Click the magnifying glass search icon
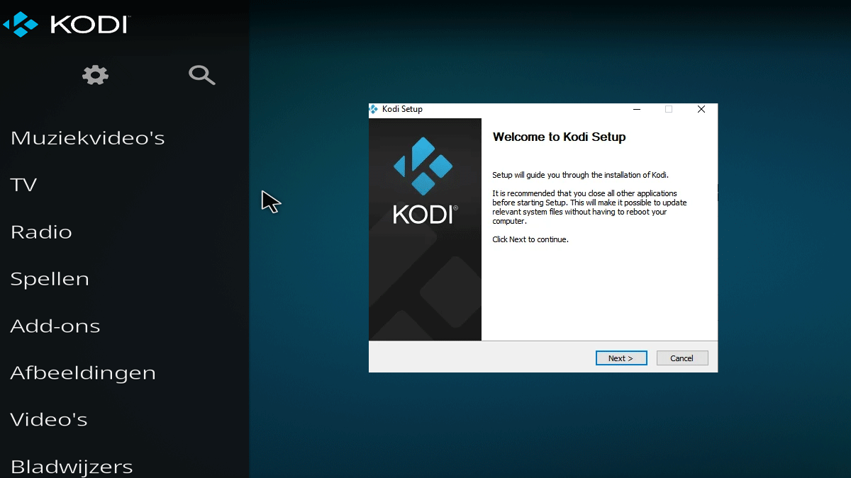This screenshot has height=478, width=851. click(201, 75)
